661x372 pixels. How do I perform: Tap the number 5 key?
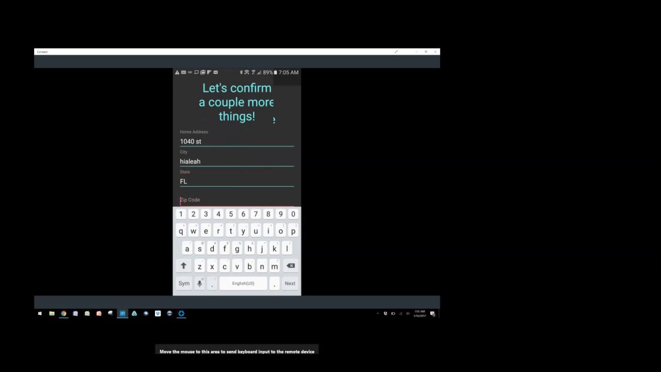click(231, 214)
